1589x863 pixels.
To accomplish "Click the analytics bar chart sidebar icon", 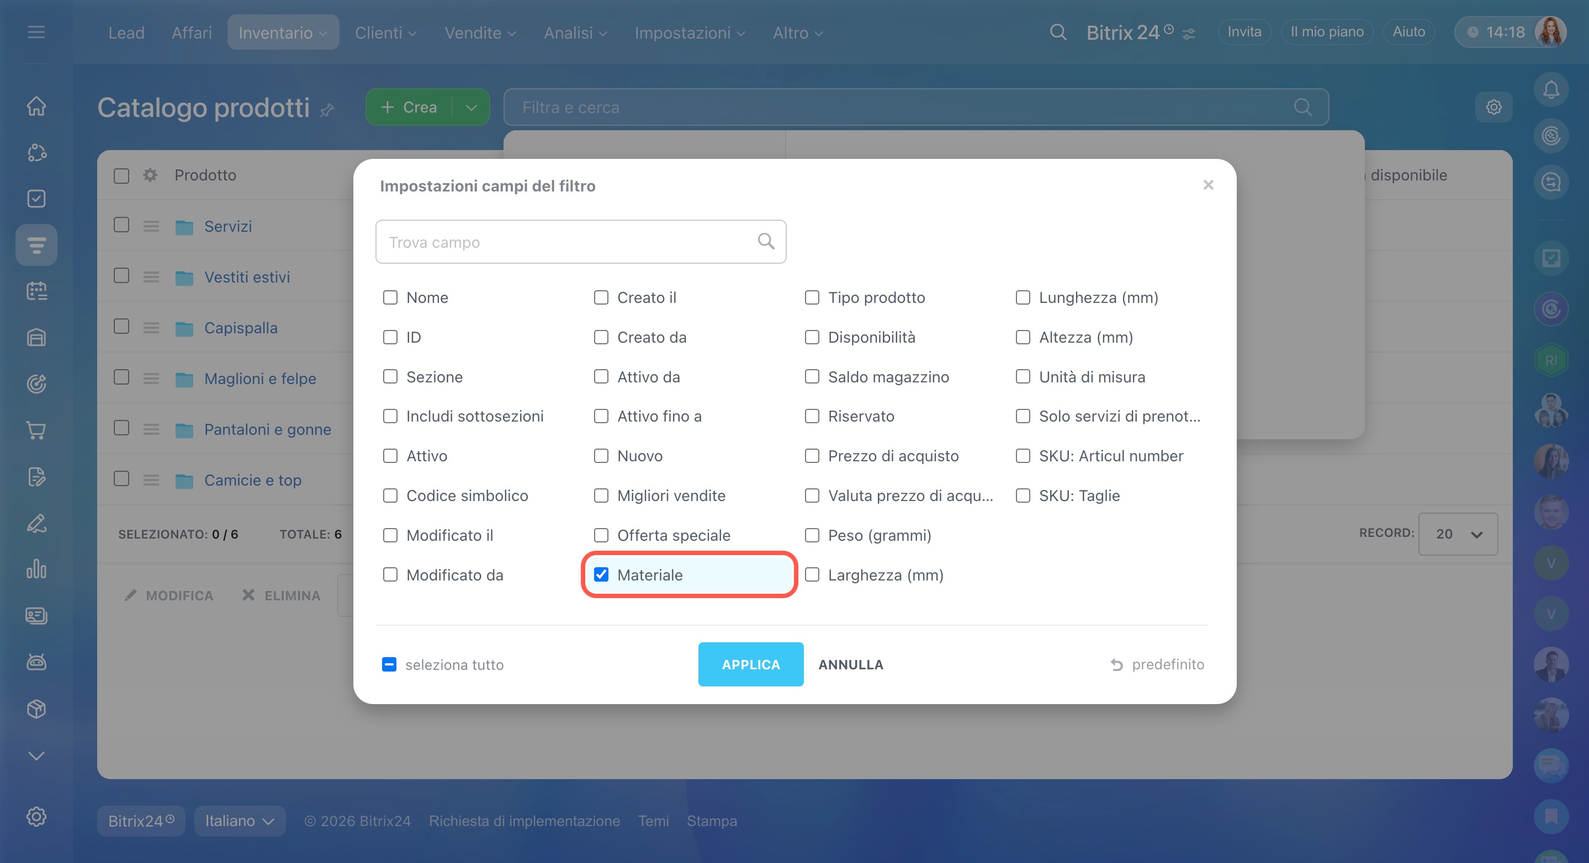I will (x=36, y=569).
